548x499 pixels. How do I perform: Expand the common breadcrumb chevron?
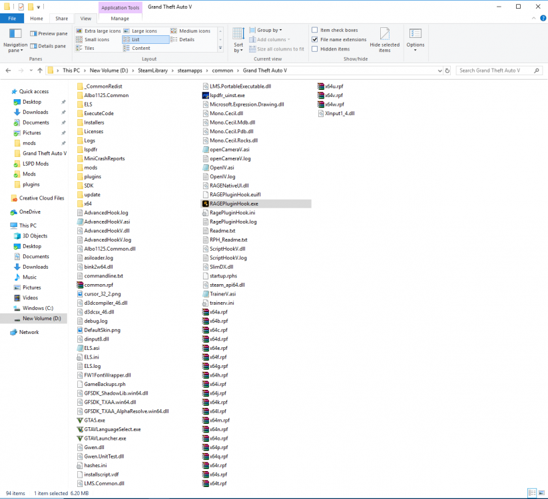pyautogui.click(x=238, y=71)
